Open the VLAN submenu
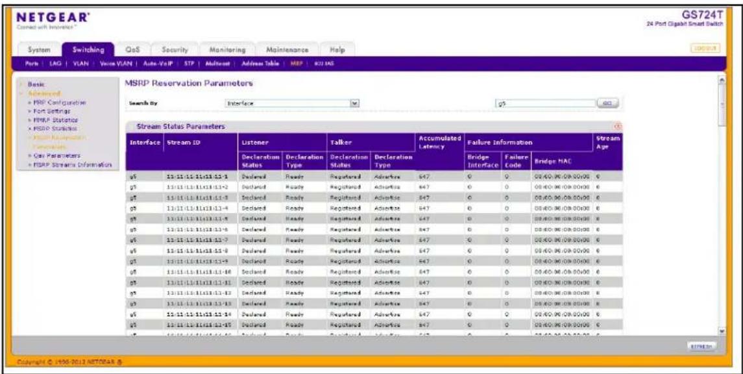This screenshot has width=743, height=374. coord(80,64)
